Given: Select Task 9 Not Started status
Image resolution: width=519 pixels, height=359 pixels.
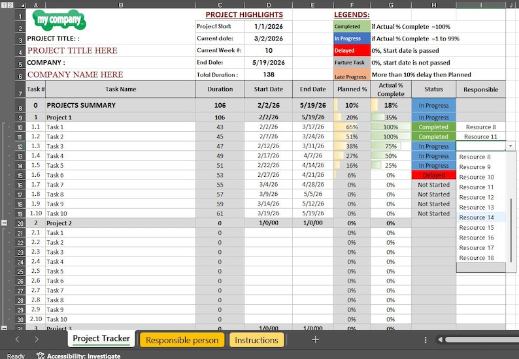Looking at the screenshot, I should 433,204.
